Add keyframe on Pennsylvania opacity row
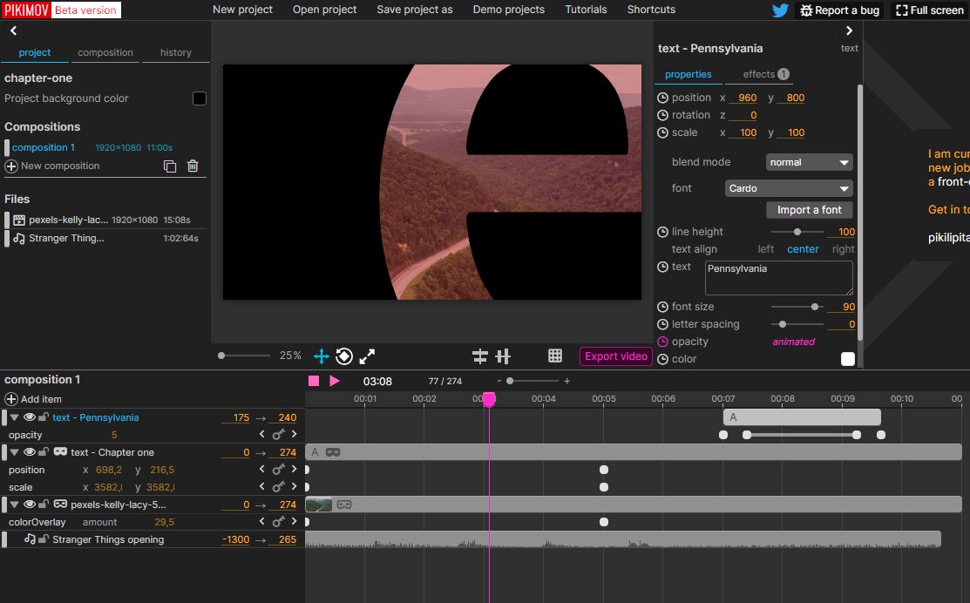This screenshot has width=970, height=603. point(278,435)
